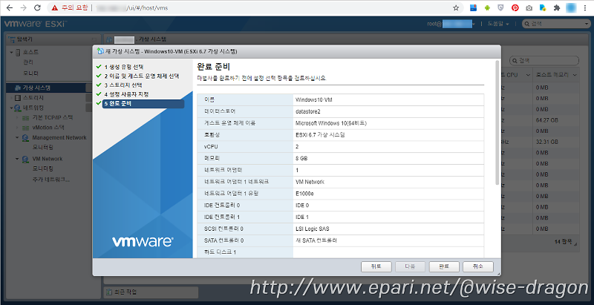594x305 pixels.
Task: Open 모니터링 under Management Network
Action: (x=42, y=147)
